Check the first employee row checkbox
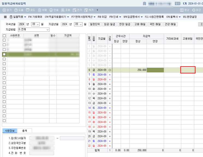203x157 pixels. tap(4, 40)
